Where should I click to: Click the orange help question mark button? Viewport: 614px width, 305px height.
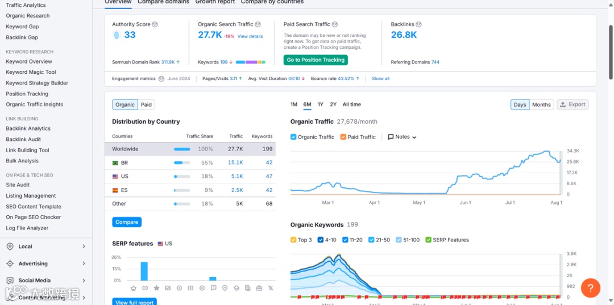(591, 288)
